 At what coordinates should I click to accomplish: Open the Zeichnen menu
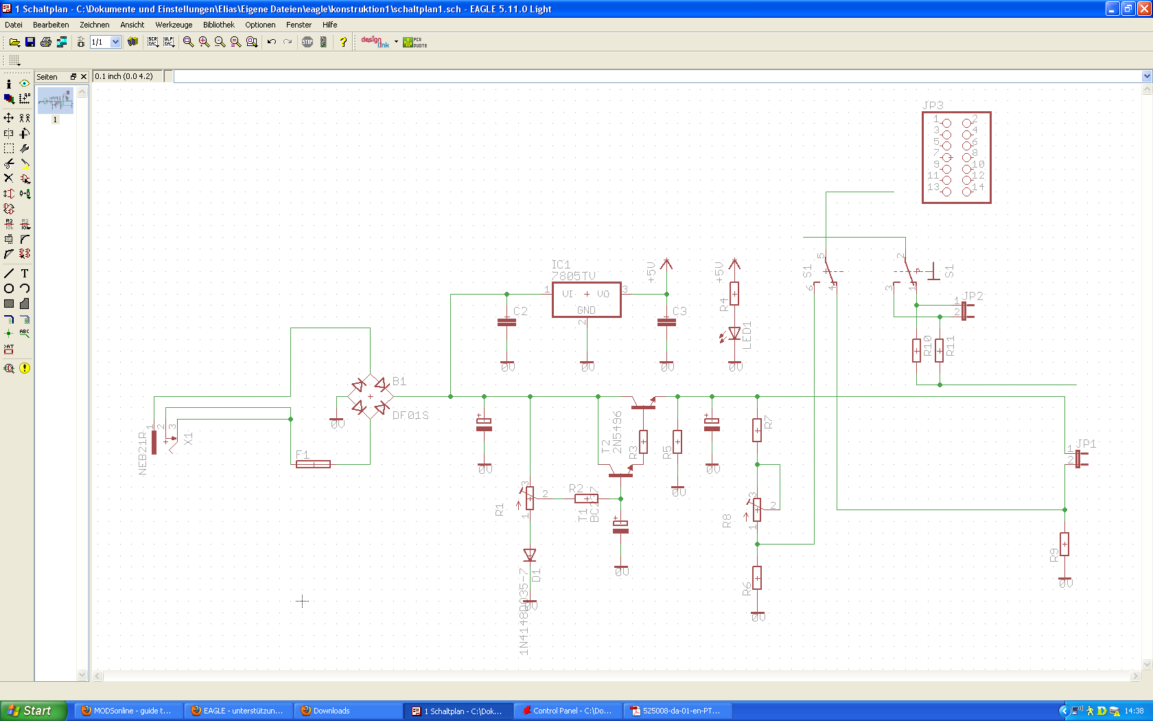tap(95, 25)
